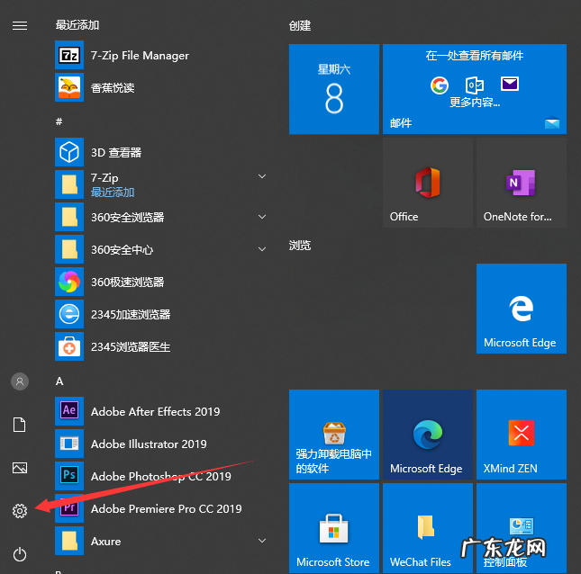Open the OneNote for... tile

click(522, 183)
